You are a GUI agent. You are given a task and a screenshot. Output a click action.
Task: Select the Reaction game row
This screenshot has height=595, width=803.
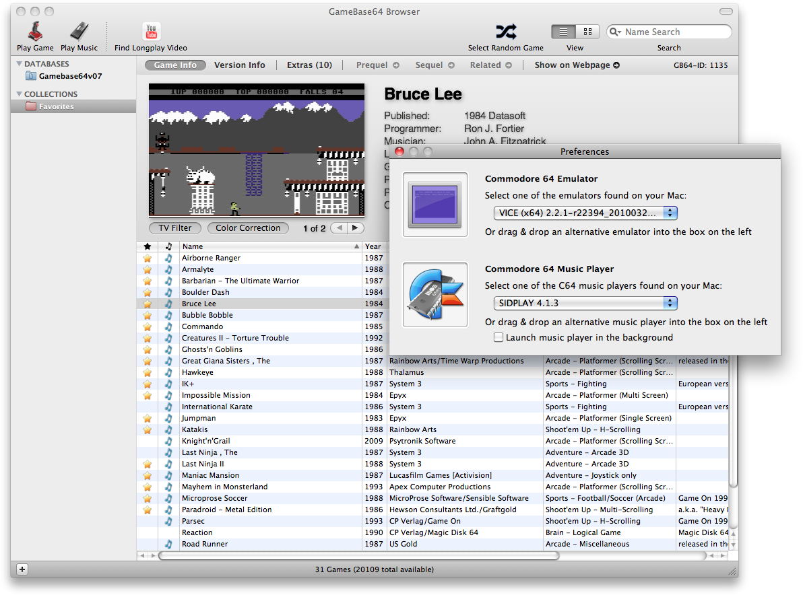[x=432, y=532]
